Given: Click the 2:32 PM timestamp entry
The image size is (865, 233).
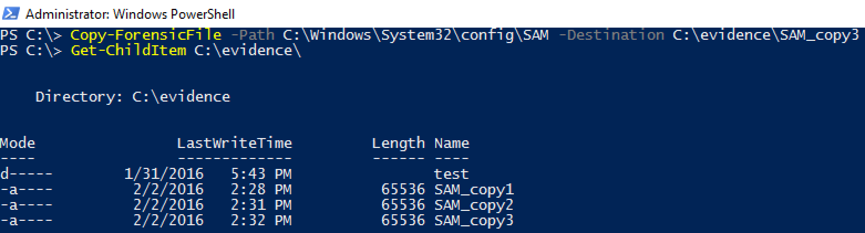Looking at the screenshot, I should tap(261, 221).
